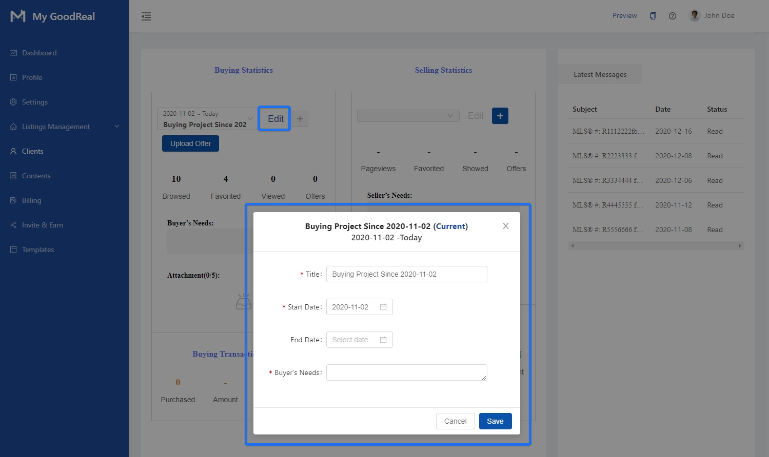
Task: Click the blue plus button under Selling Statistics
Action: point(500,116)
